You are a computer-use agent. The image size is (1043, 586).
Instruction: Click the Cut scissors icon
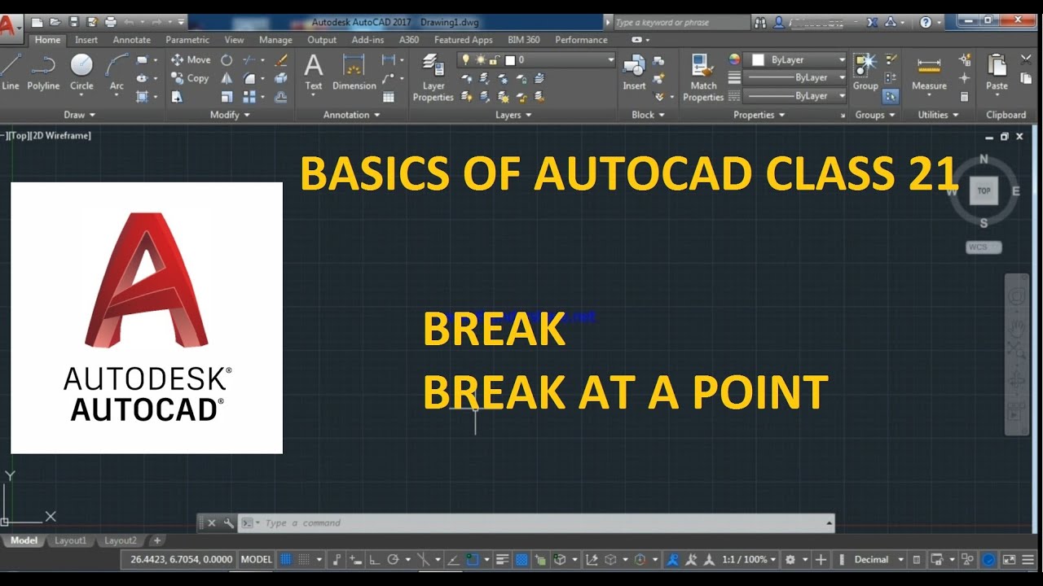pos(1027,59)
